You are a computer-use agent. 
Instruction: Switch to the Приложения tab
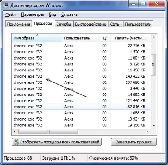pyautogui.click(x=19, y=24)
